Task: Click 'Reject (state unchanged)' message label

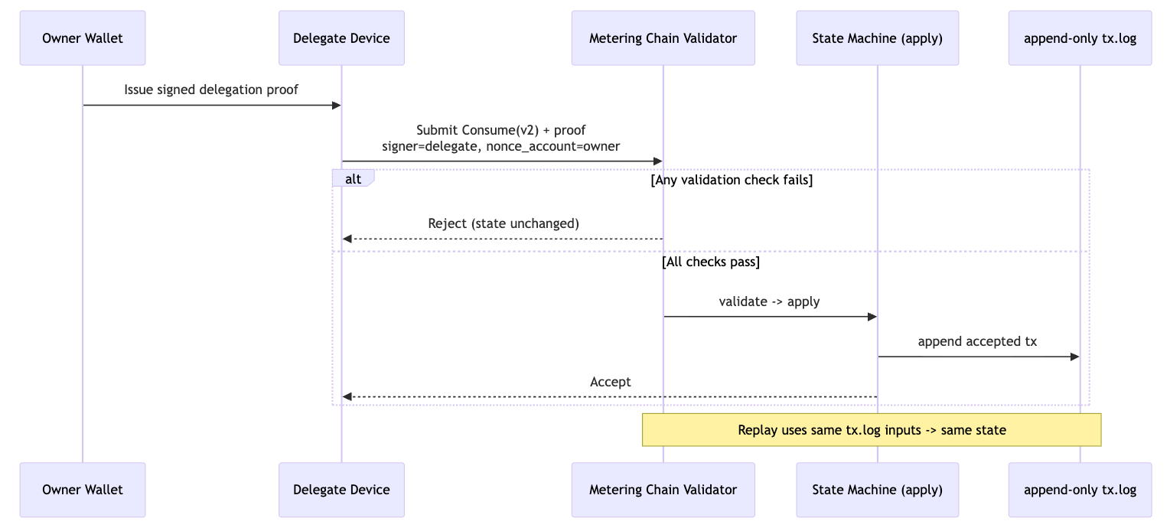Action: click(x=504, y=223)
